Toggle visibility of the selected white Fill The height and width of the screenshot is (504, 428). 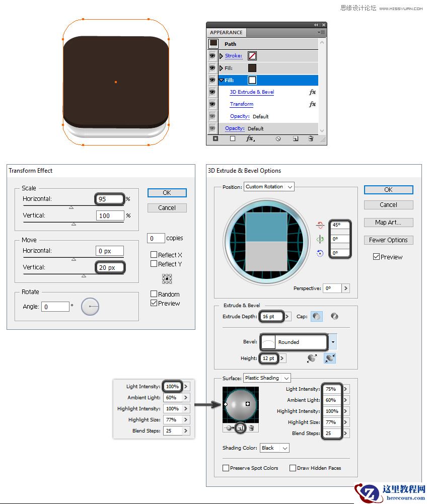[x=212, y=80]
